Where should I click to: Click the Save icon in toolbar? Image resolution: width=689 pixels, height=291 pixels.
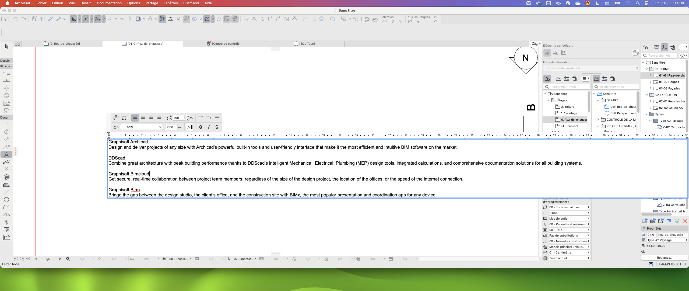[x=7, y=19]
